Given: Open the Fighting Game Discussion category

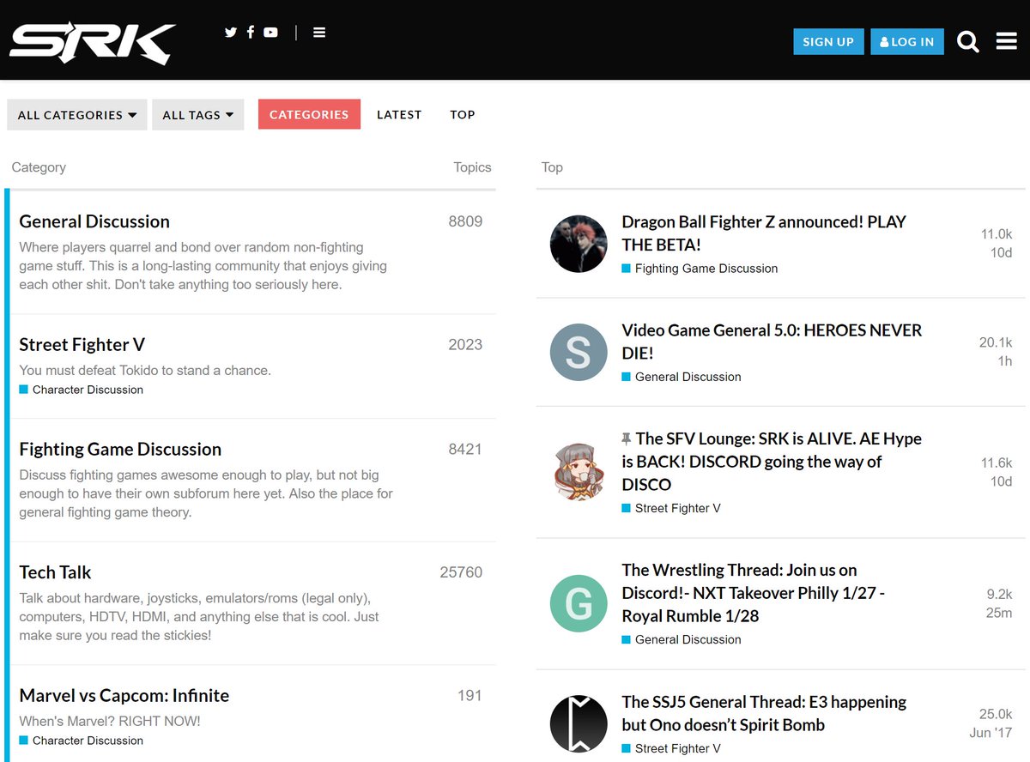Looking at the screenshot, I should coord(120,450).
